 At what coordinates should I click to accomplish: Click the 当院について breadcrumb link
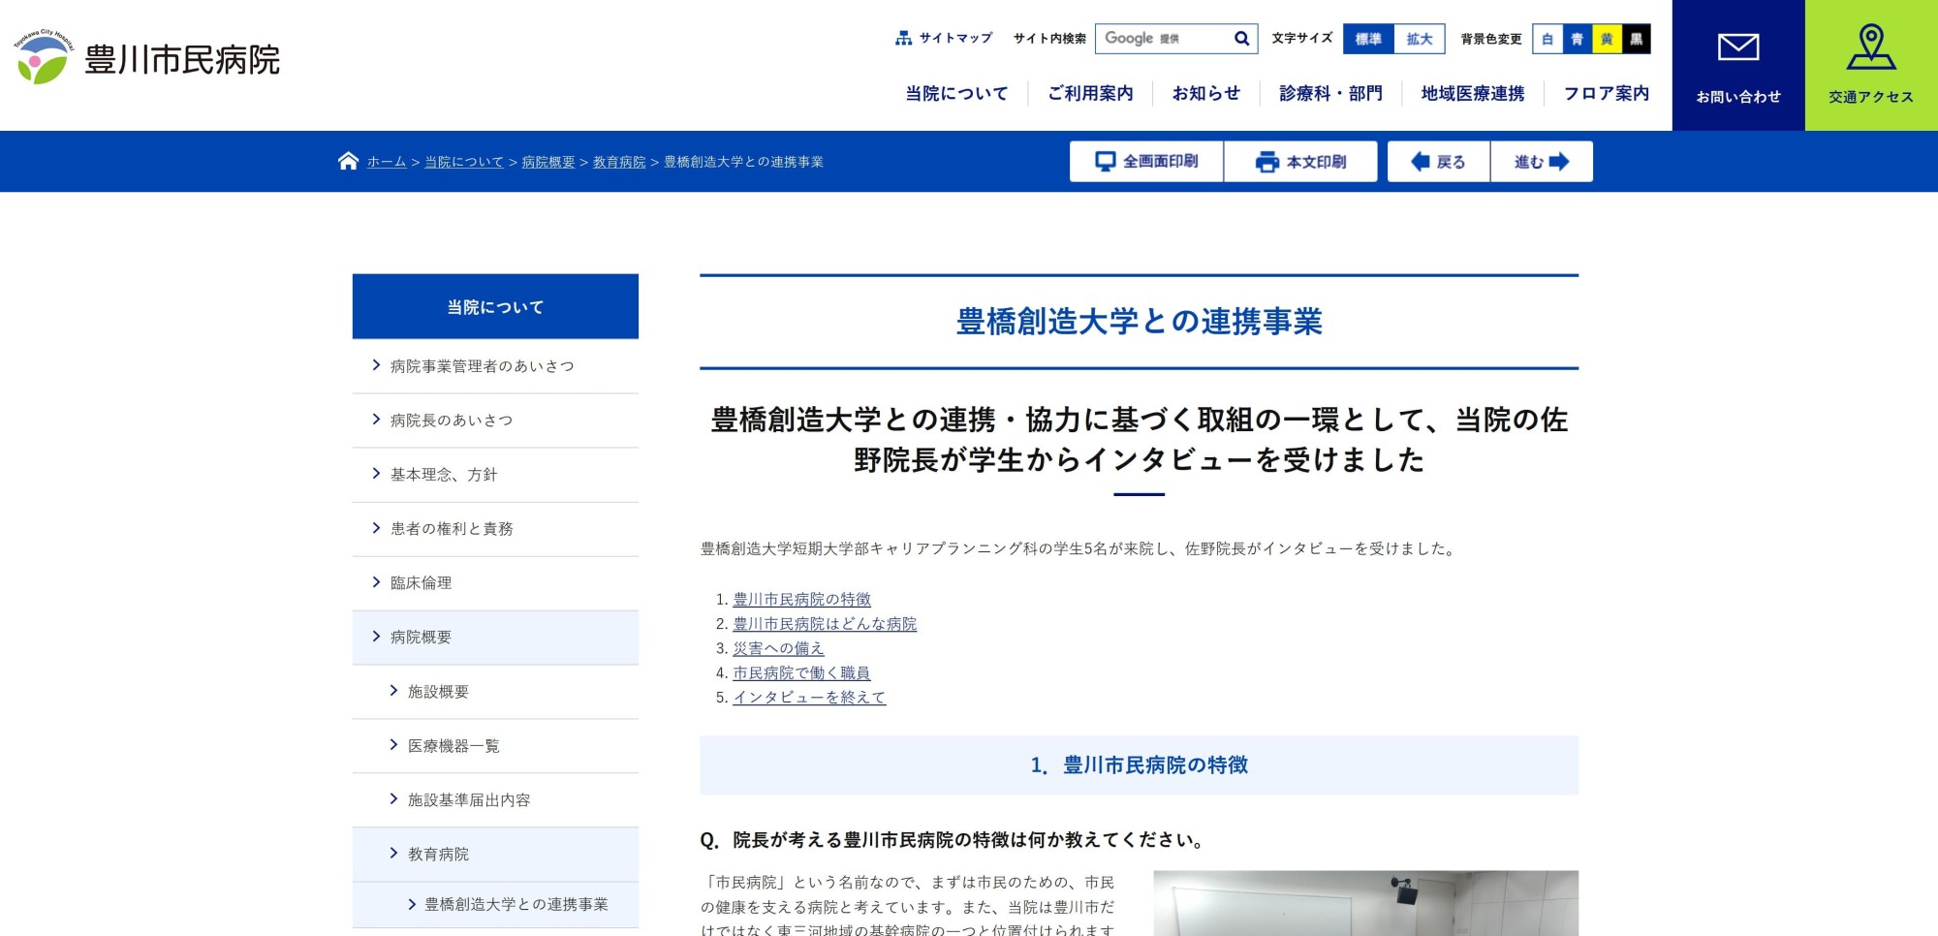464,162
